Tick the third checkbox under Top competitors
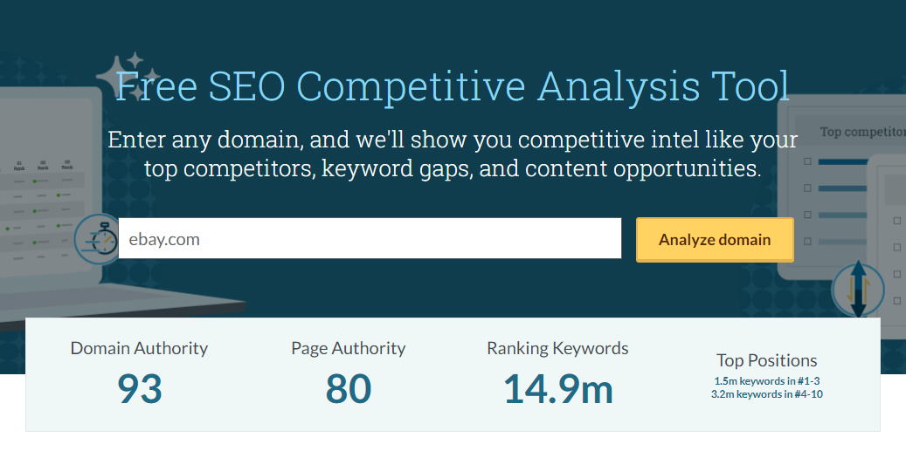Viewport: 906px width, 458px height. (807, 215)
